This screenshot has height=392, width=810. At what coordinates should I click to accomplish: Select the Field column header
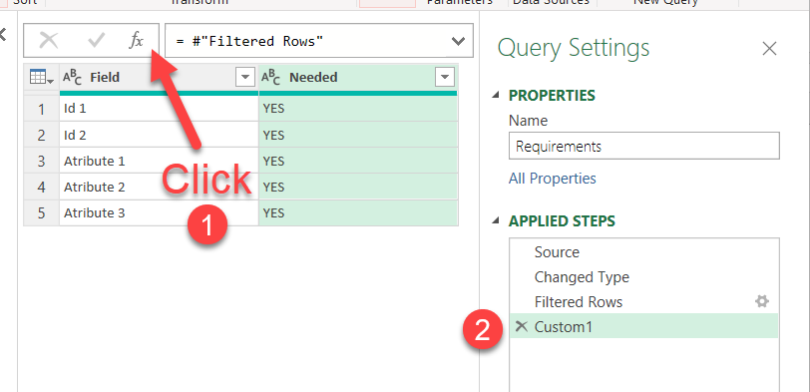tap(159, 78)
